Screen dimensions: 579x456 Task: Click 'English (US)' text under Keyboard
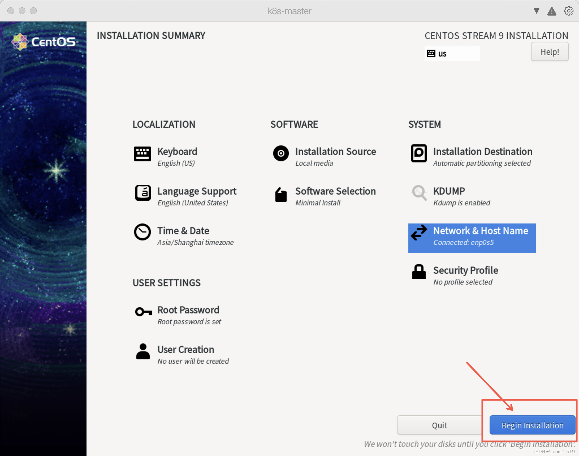pos(176,163)
